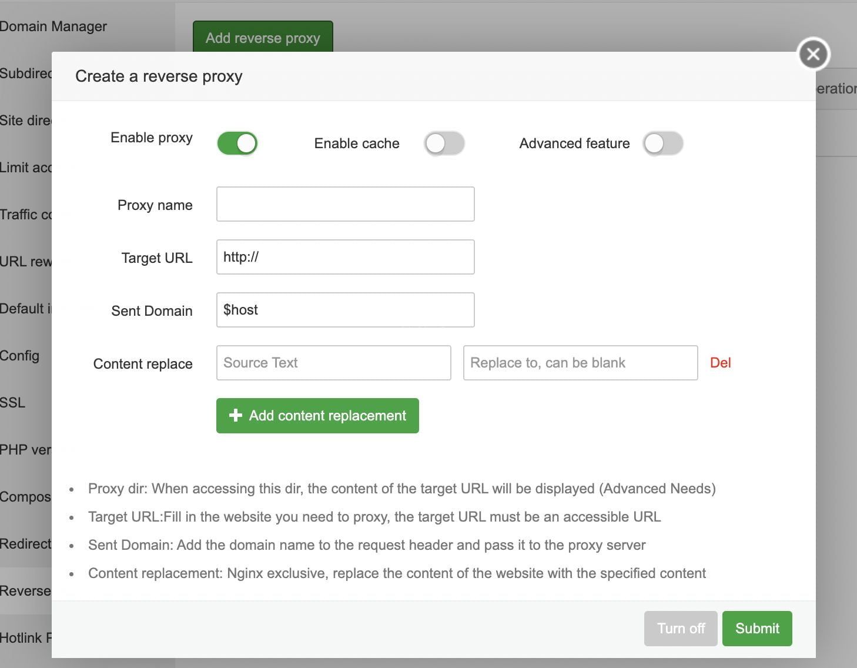Close the reverse proxy dialog
This screenshot has height=668, width=857.
(x=813, y=54)
